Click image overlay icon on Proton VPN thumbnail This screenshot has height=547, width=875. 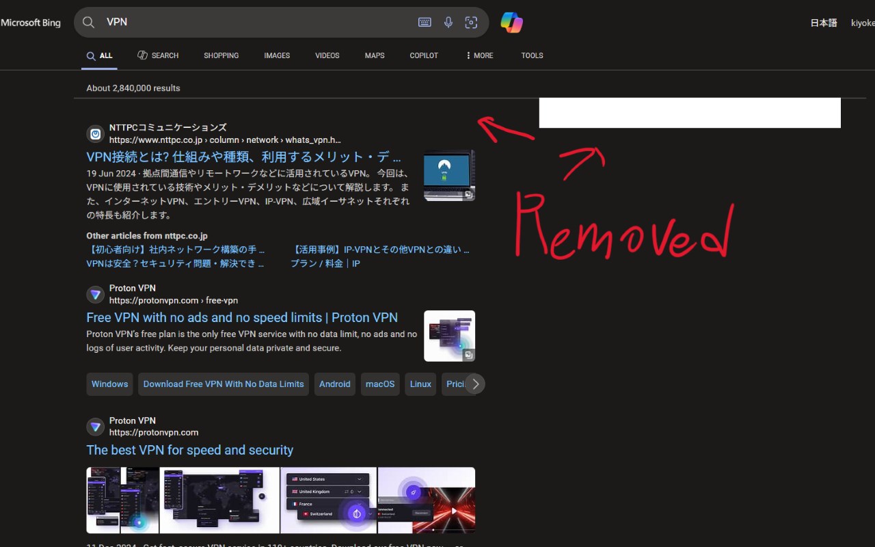pyautogui.click(x=468, y=355)
